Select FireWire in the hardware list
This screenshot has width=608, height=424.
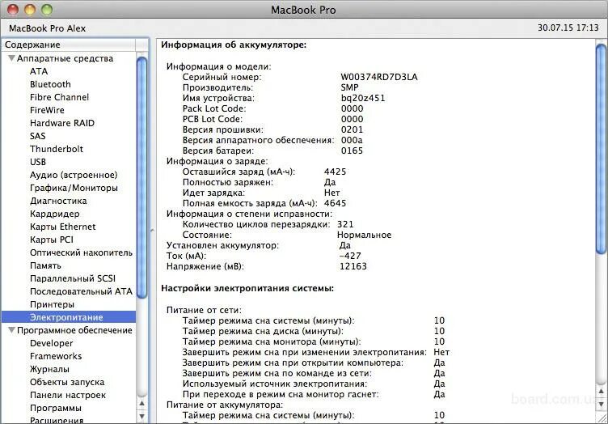pyautogui.click(x=47, y=110)
